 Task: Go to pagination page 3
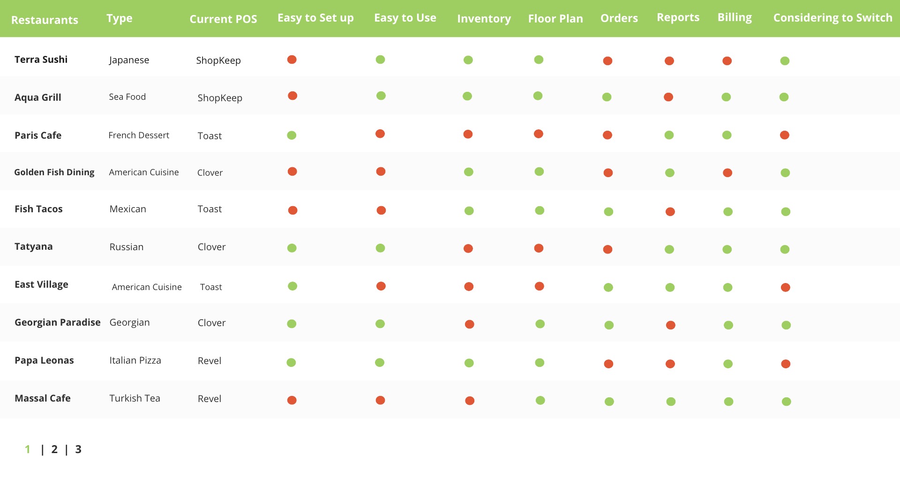(x=78, y=449)
